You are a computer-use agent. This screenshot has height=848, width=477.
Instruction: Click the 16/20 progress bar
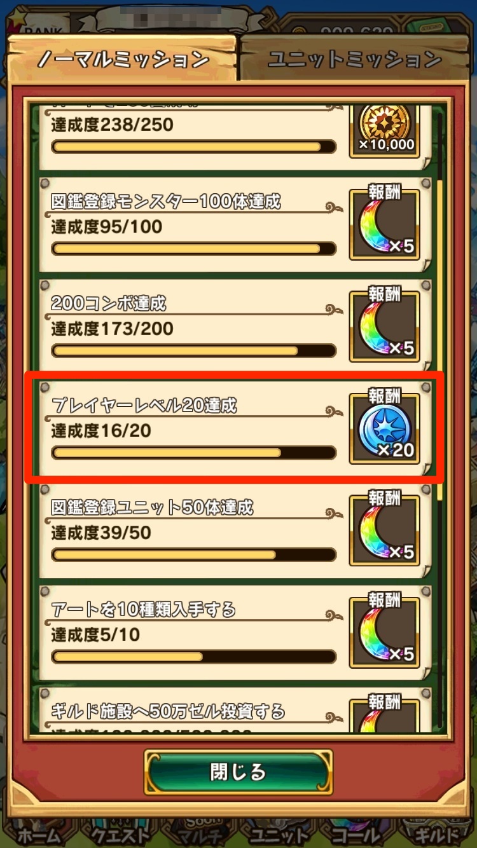pos(193,453)
